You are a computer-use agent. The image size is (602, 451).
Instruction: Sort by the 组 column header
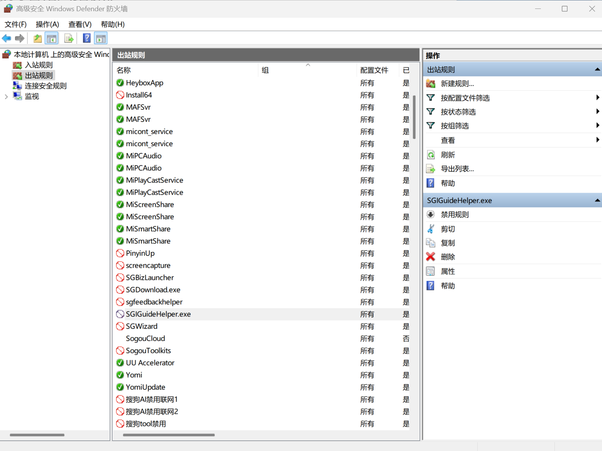click(x=307, y=70)
